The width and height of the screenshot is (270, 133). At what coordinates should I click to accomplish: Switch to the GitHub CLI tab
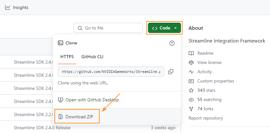[x=92, y=57]
